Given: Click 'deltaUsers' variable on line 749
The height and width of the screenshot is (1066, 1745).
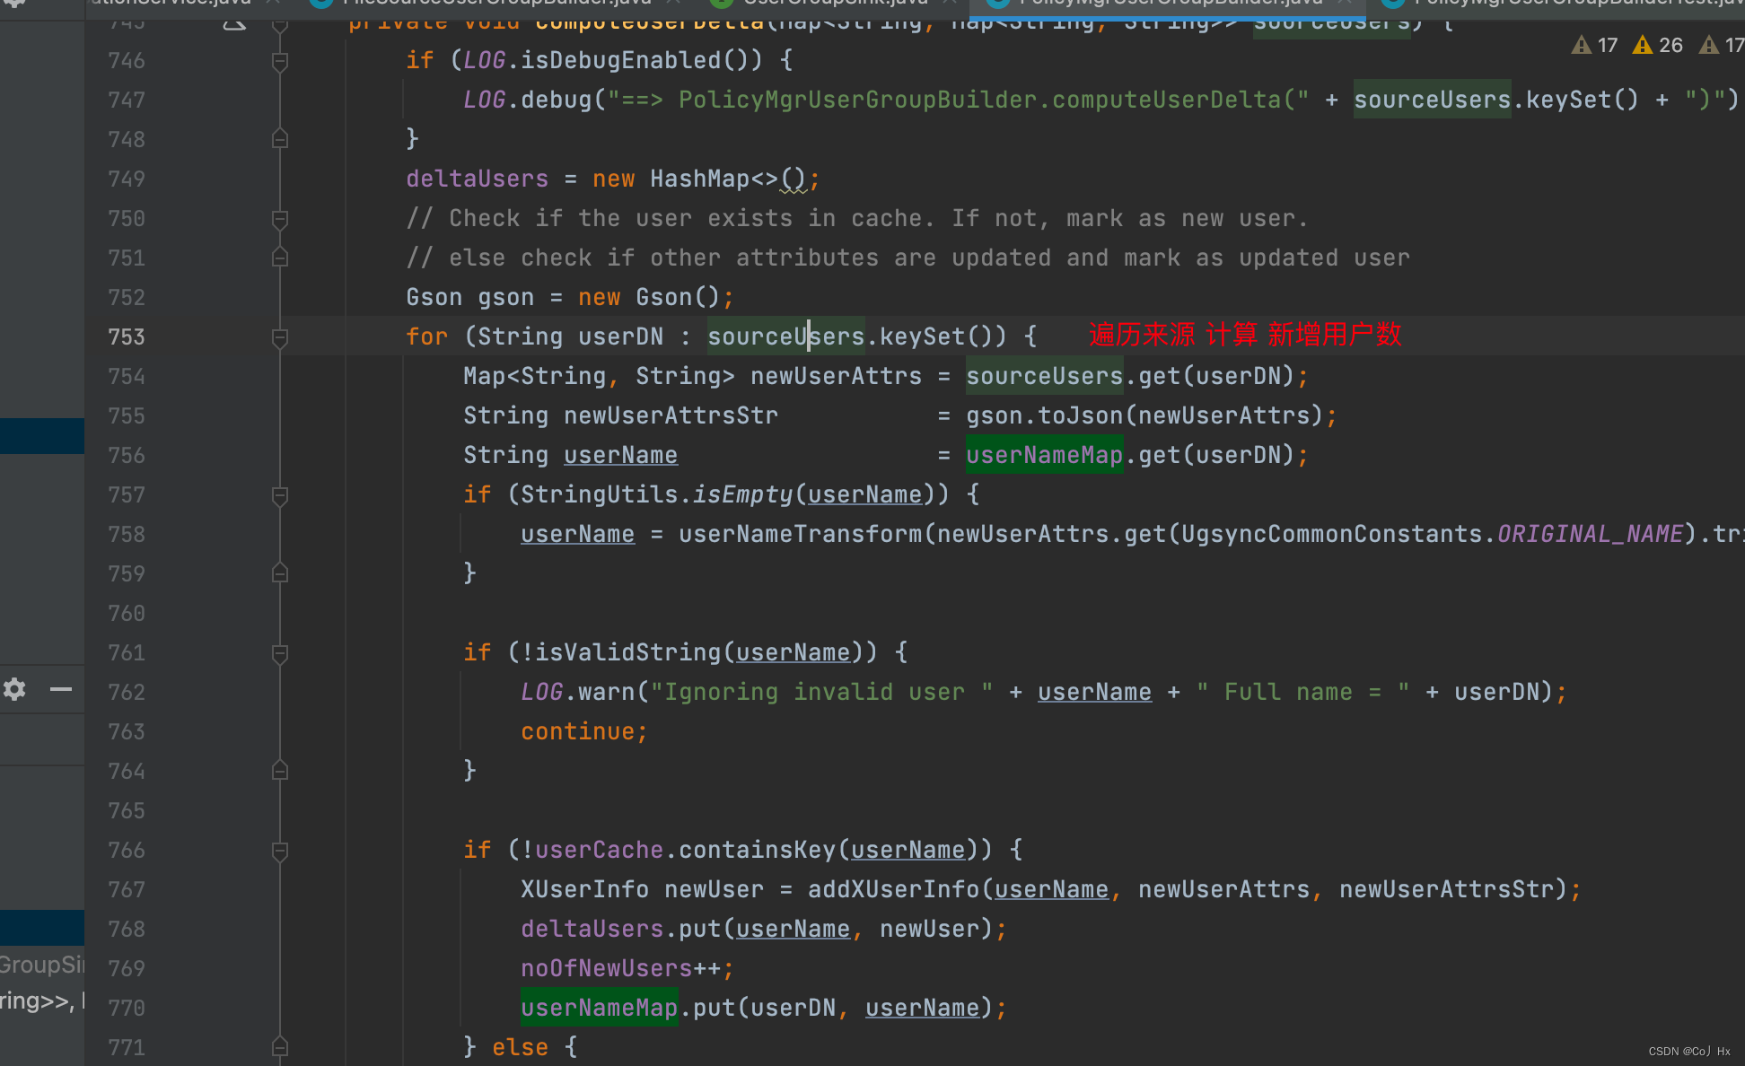Looking at the screenshot, I should (x=478, y=179).
